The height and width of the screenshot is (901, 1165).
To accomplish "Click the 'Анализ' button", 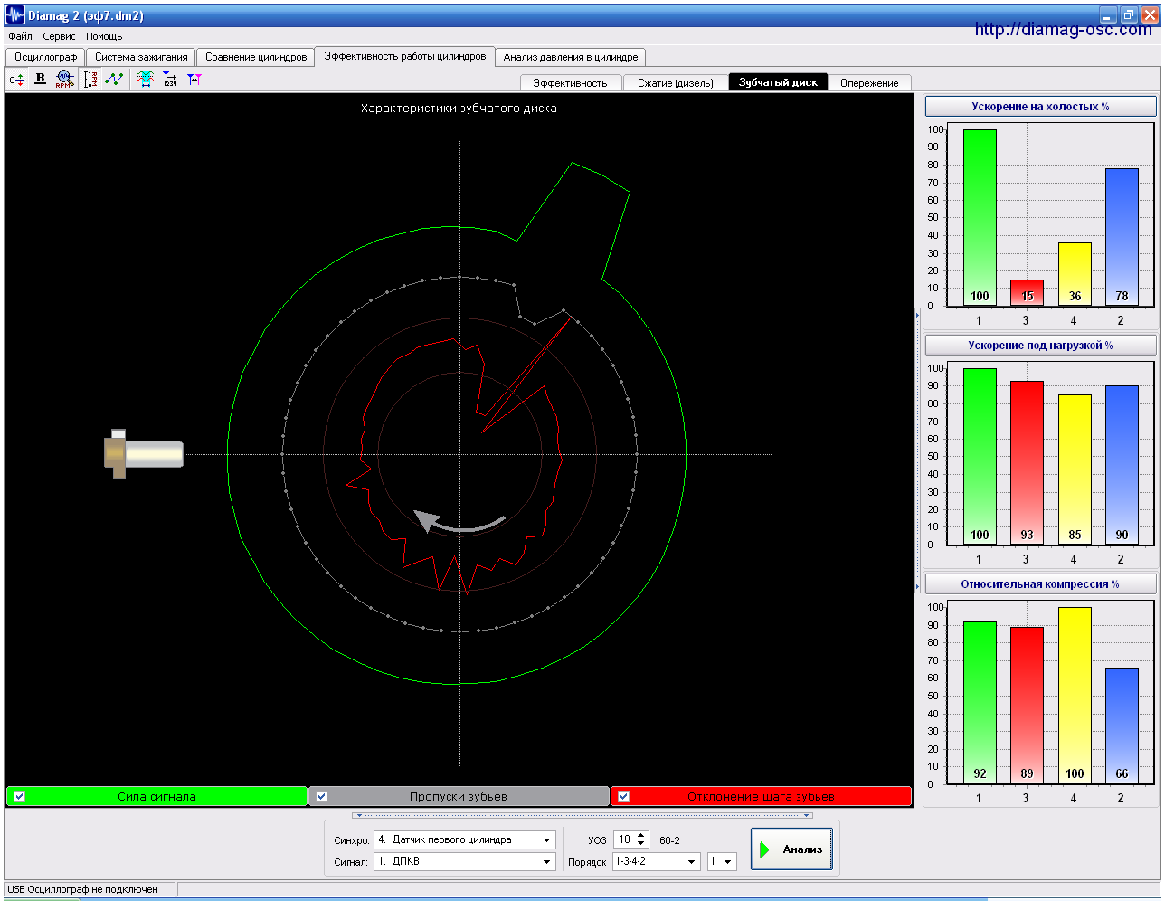I will point(791,849).
